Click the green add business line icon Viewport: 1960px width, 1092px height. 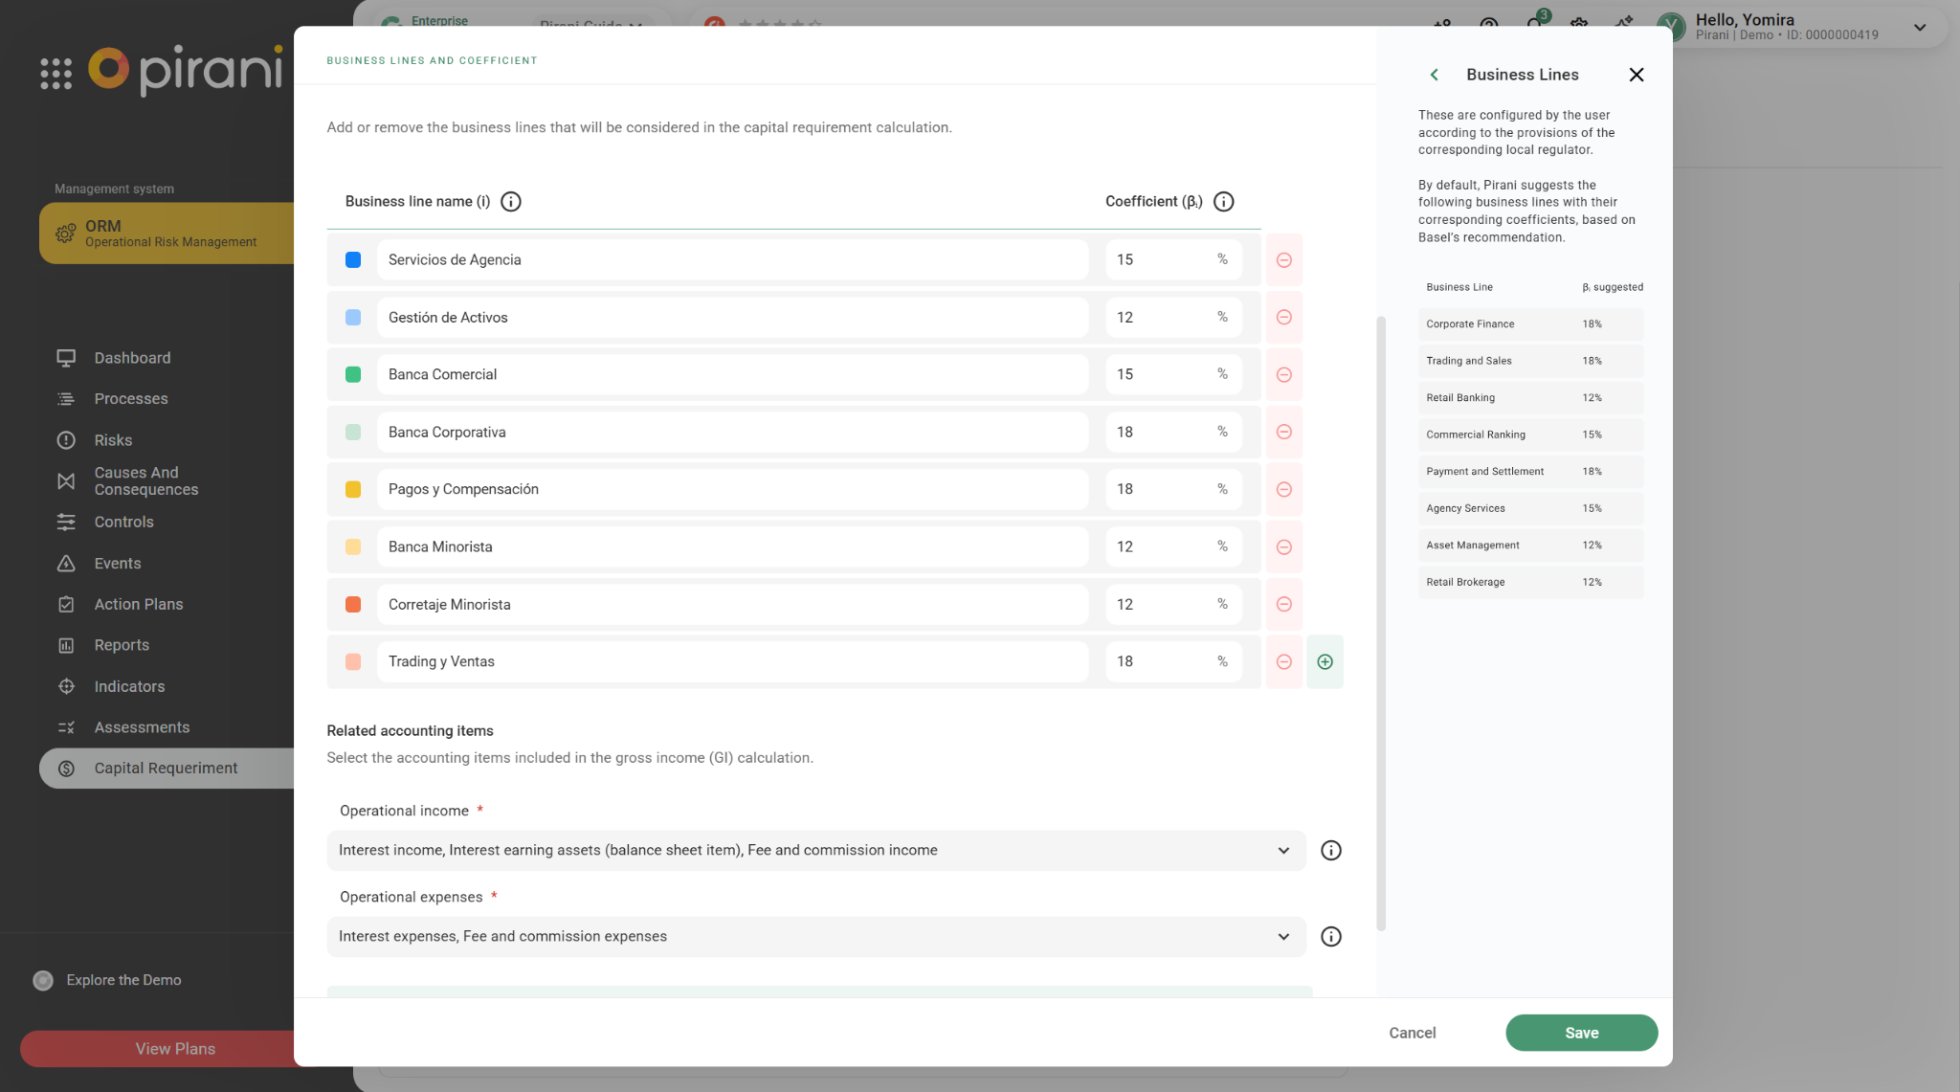tap(1325, 661)
